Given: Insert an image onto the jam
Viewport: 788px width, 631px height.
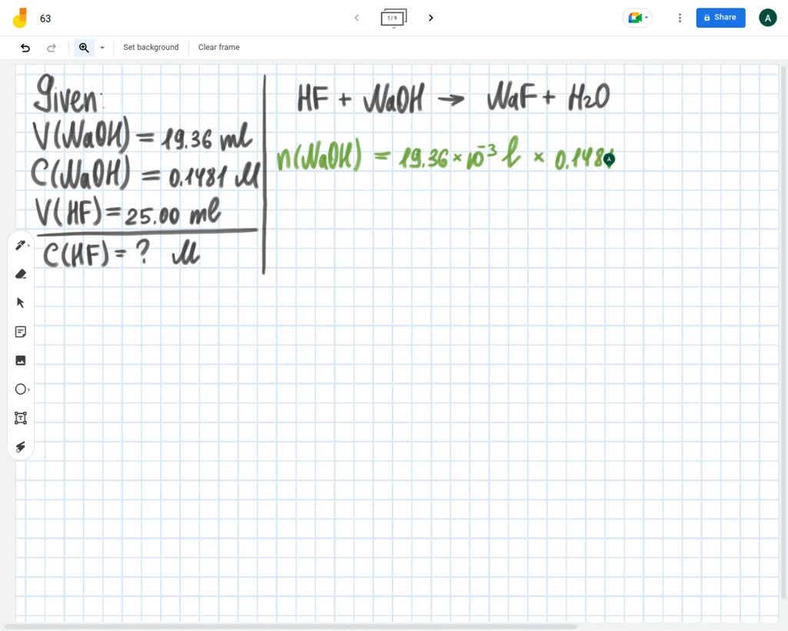Looking at the screenshot, I should point(21,360).
